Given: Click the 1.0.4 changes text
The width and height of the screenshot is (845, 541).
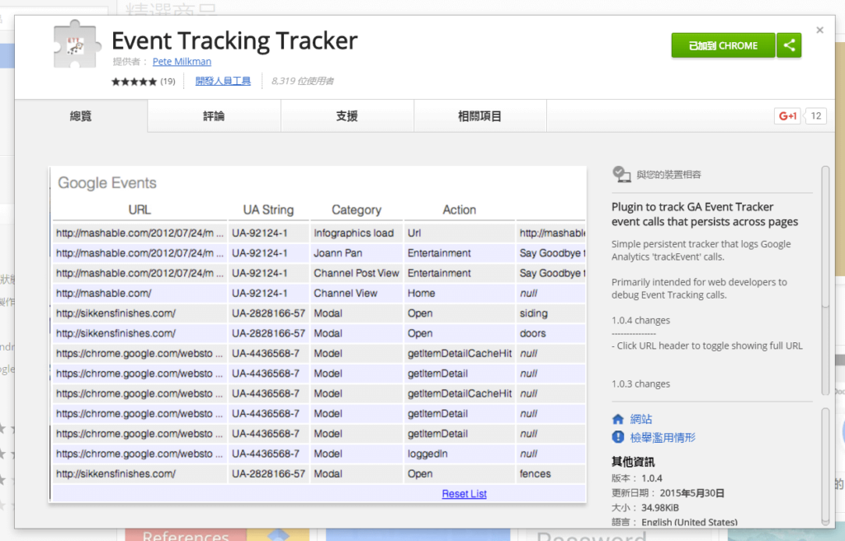Looking at the screenshot, I should (x=640, y=320).
